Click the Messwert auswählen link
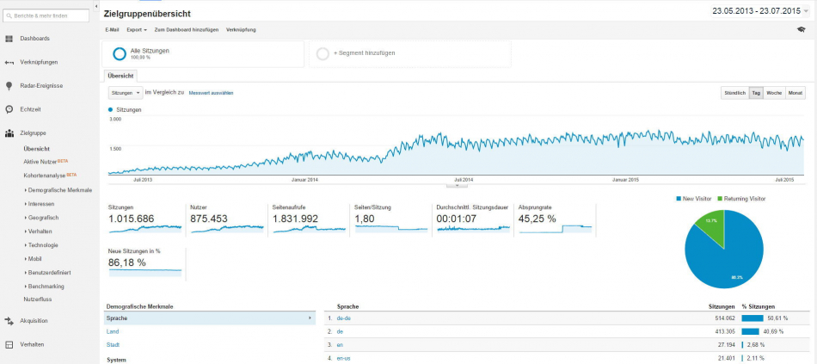The width and height of the screenshot is (817, 364). 211,93
